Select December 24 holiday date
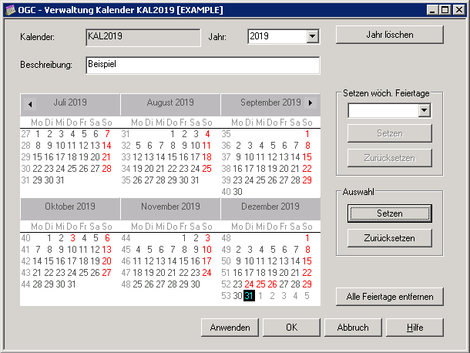This screenshot has height=353, width=470. tap(249, 284)
